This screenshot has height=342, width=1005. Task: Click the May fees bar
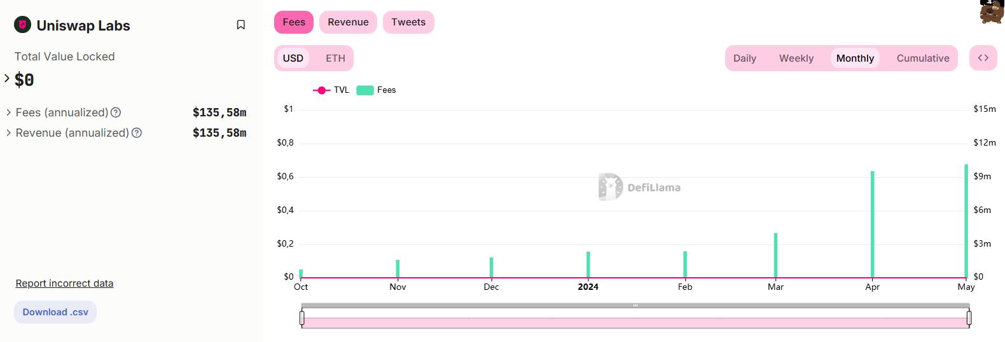966,221
